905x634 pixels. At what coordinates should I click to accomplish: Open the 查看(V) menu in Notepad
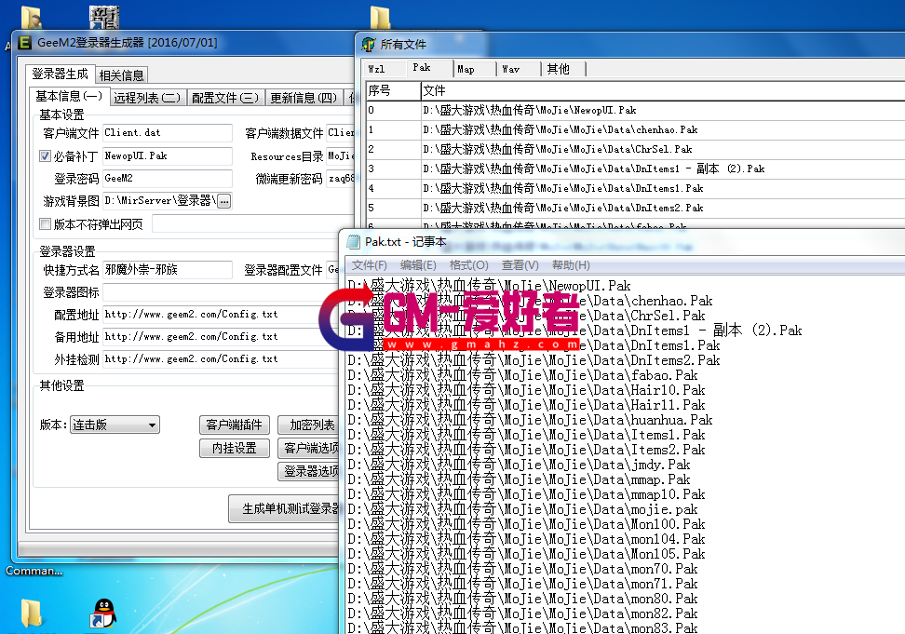pyautogui.click(x=520, y=265)
